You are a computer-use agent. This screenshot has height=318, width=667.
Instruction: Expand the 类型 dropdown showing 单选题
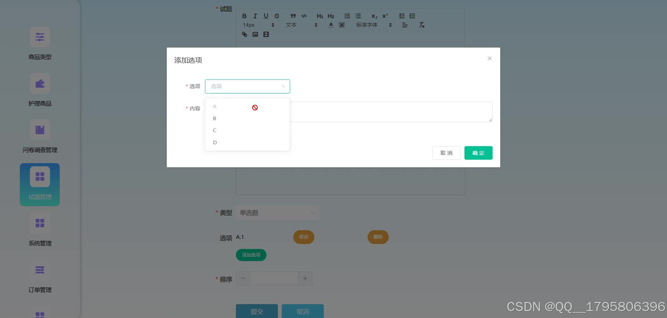pyautogui.click(x=277, y=212)
